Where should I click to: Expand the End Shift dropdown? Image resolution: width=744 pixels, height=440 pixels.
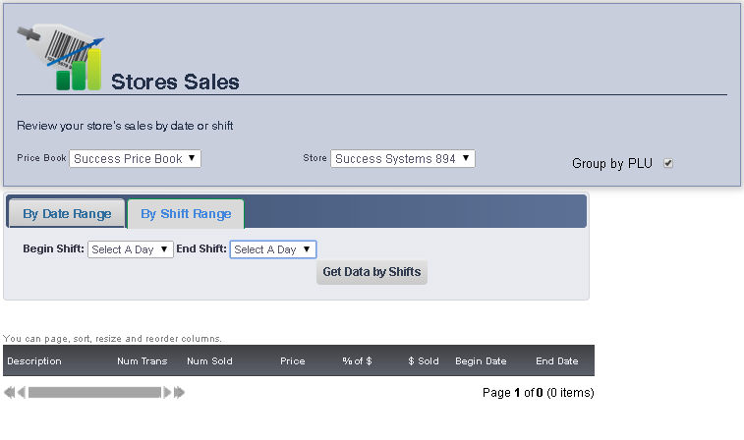pos(272,249)
